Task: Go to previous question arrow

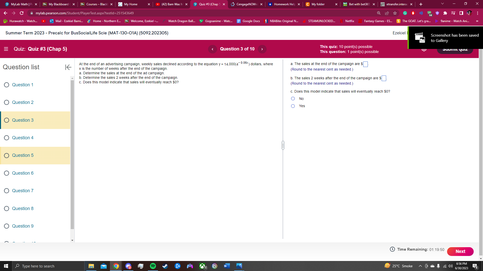Action: point(213,49)
